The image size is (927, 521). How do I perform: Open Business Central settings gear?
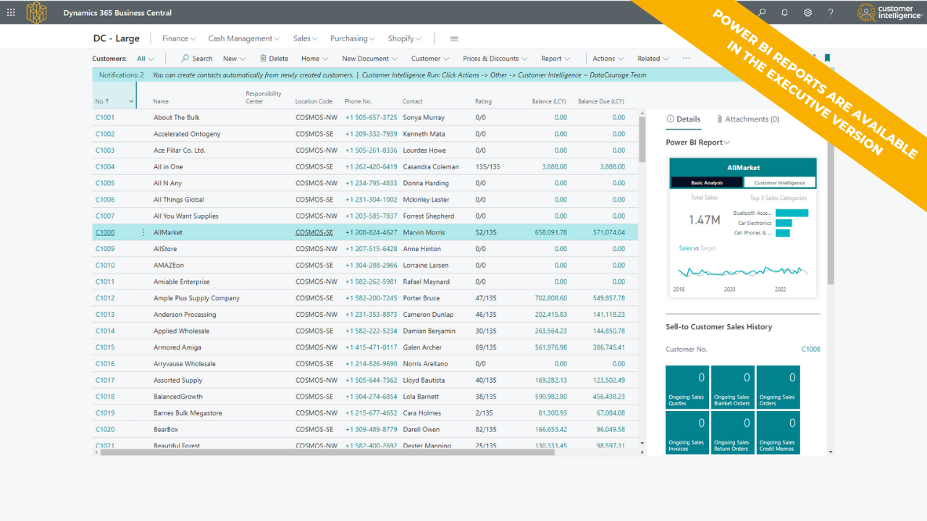point(807,12)
